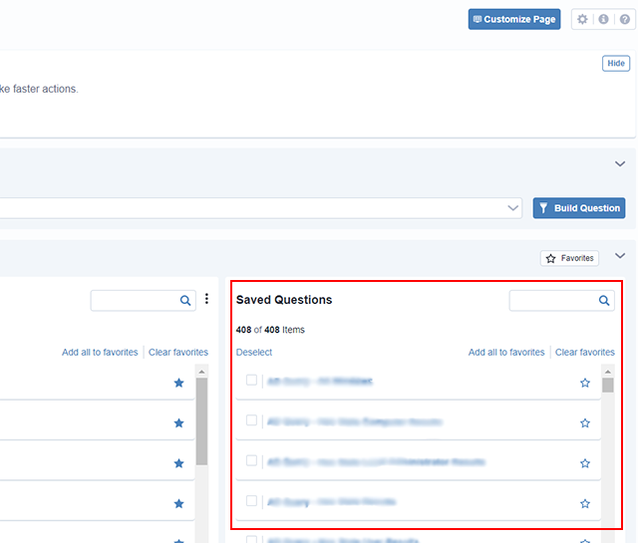Collapse the section chevron beside Favorites

pos(620,256)
